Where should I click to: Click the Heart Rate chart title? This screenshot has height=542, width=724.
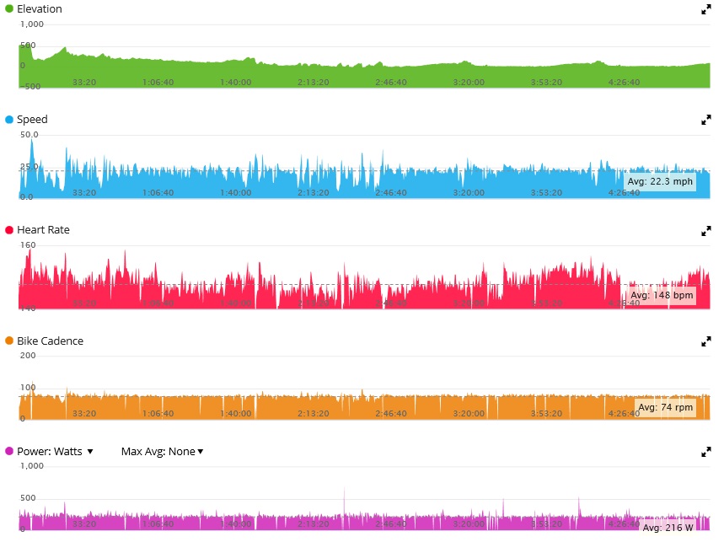pos(43,230)
